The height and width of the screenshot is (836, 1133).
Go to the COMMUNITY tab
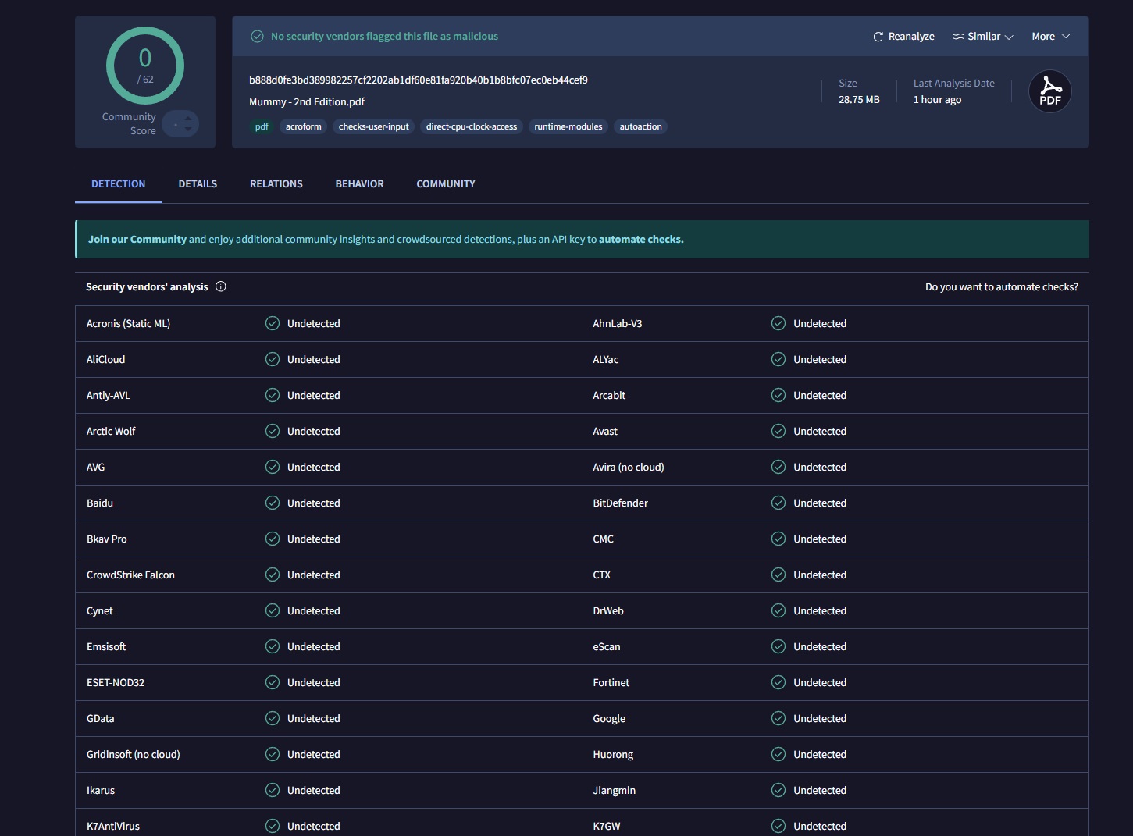coord(446,184)
